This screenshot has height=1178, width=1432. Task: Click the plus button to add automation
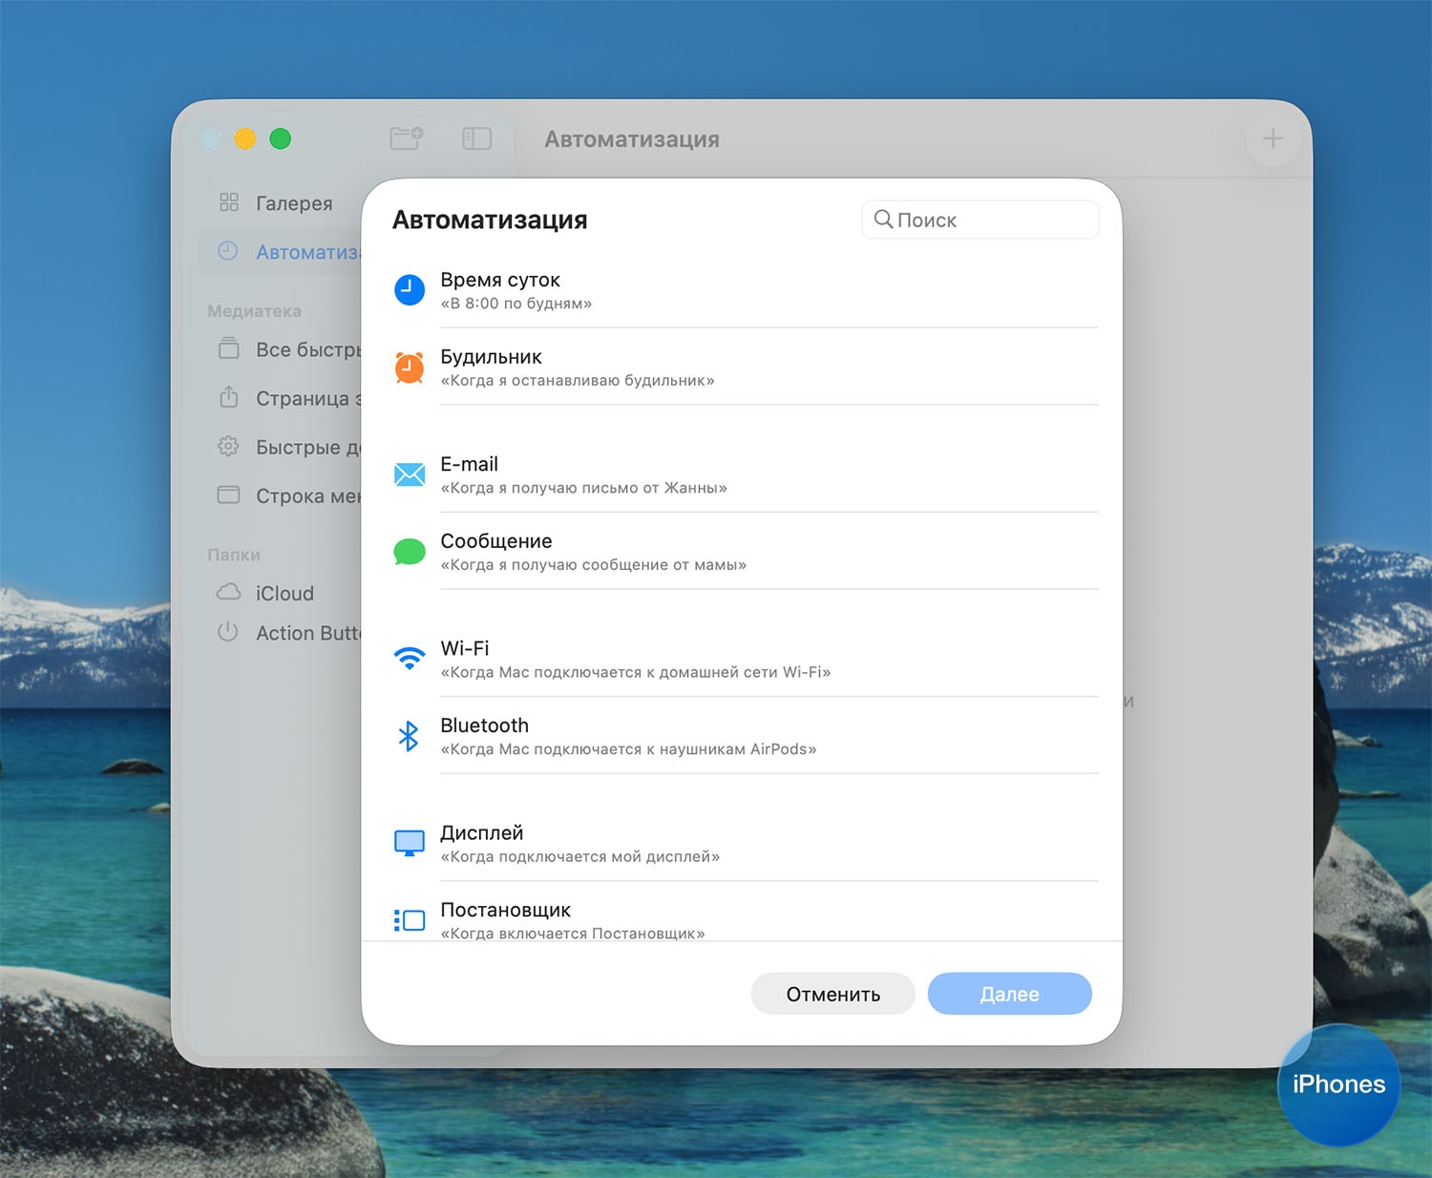point(1273,139)
